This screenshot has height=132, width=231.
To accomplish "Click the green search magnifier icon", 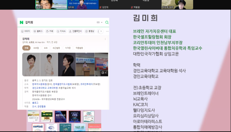I will [107, 22].
